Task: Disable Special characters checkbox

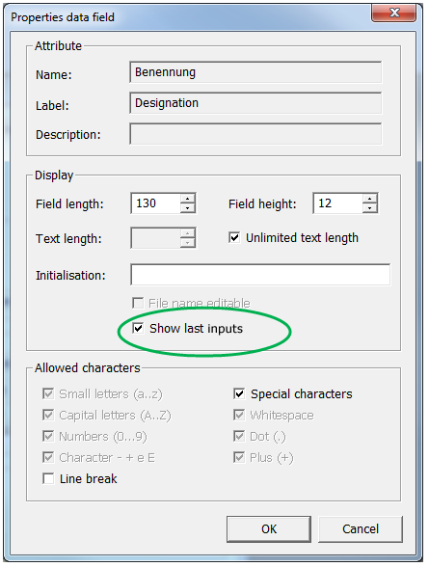Action: click(x=239, y=393)
